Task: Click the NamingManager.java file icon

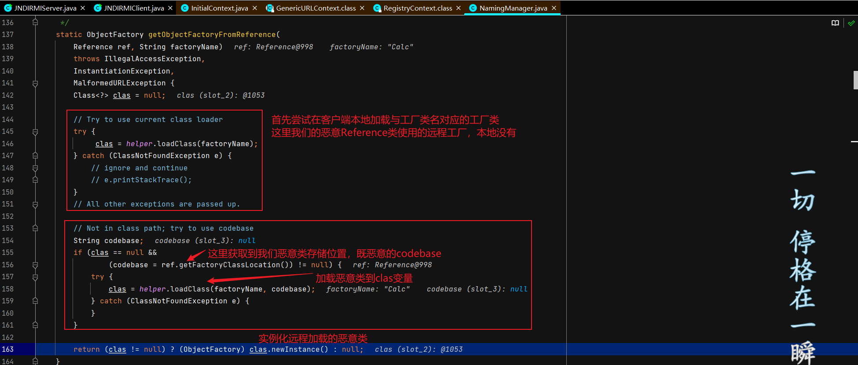Action: pos(473,8)
